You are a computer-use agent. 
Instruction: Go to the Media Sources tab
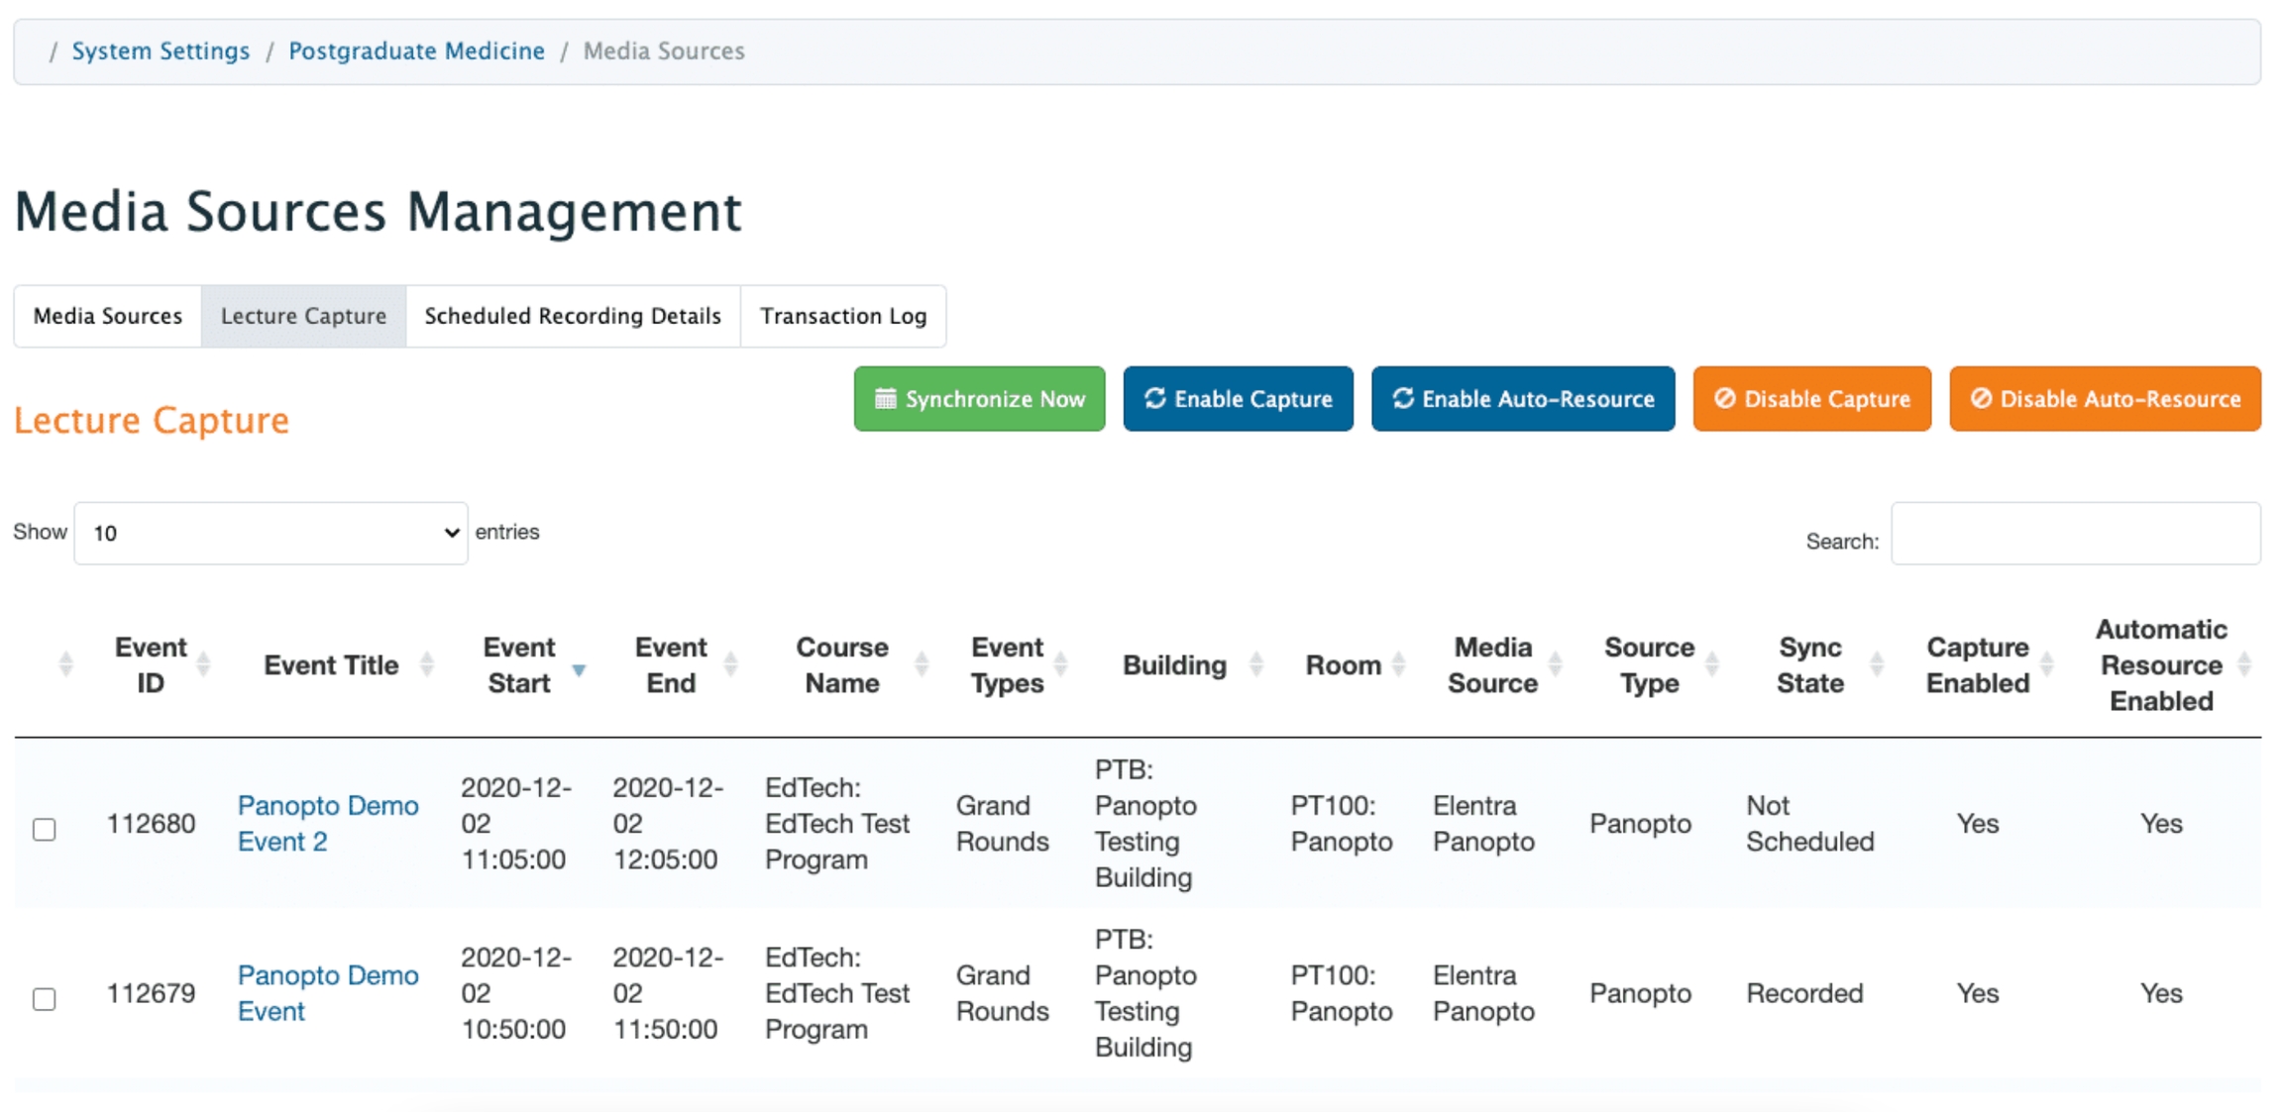tap(108, 316)
